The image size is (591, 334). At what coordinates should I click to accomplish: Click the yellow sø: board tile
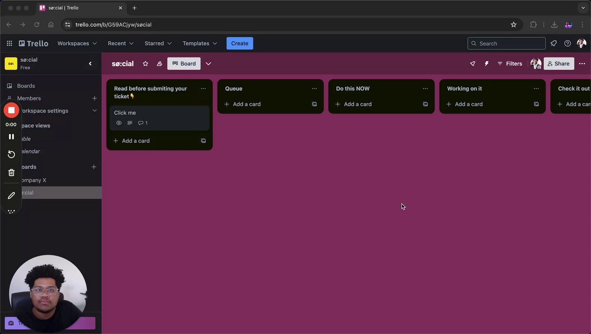(11, 63)
